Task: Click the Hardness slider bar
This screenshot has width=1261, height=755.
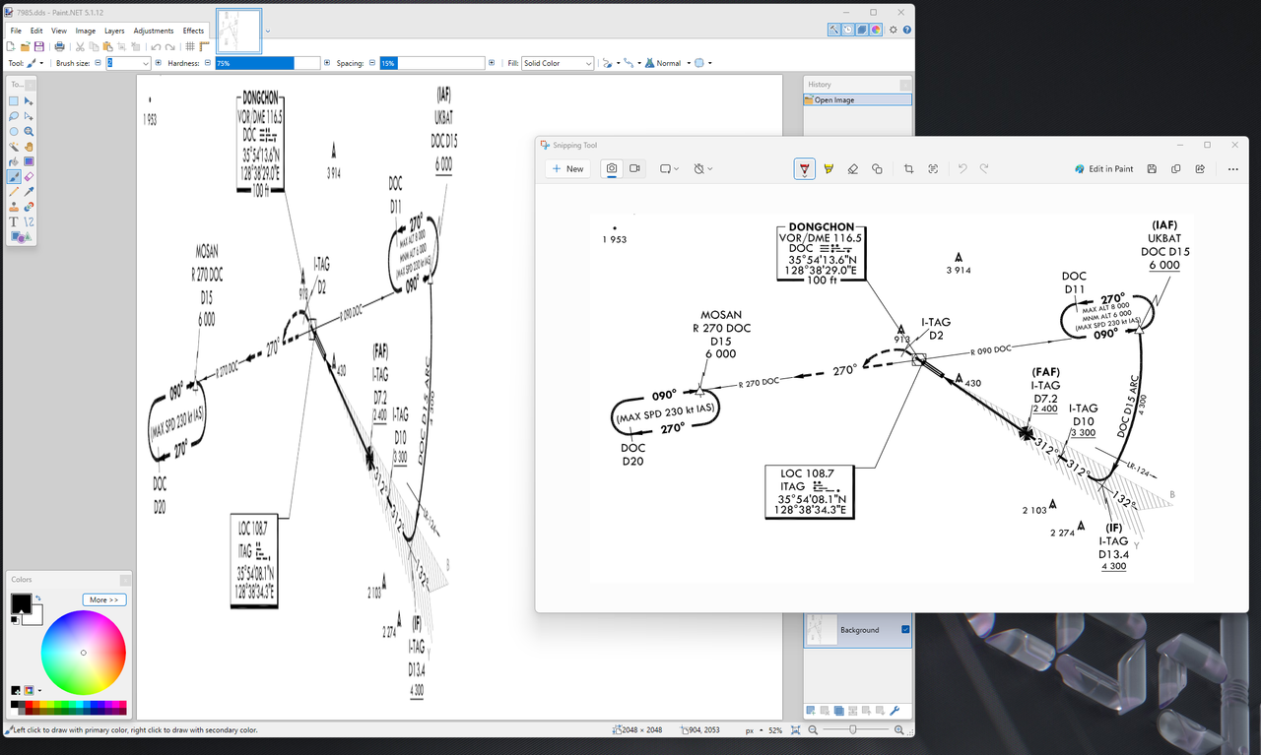Action: [x=268, y=63]
